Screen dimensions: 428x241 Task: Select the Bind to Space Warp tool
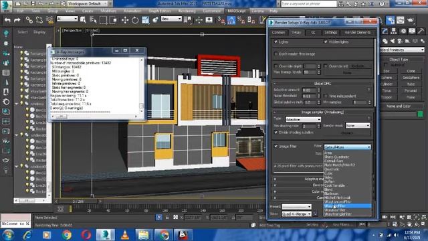[x=49, y=20]
